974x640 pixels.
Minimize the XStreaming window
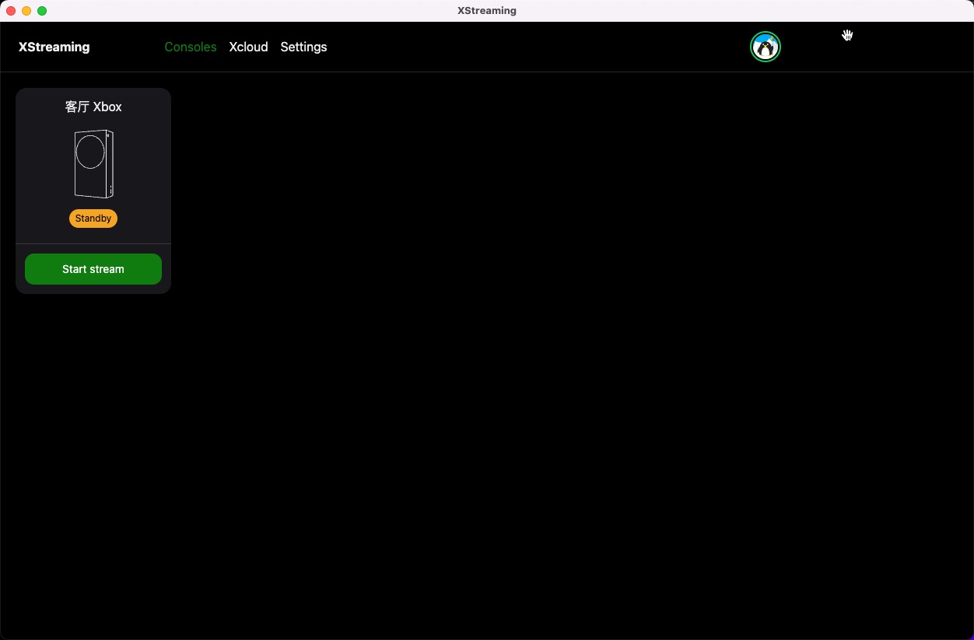(x=26, y=11)
